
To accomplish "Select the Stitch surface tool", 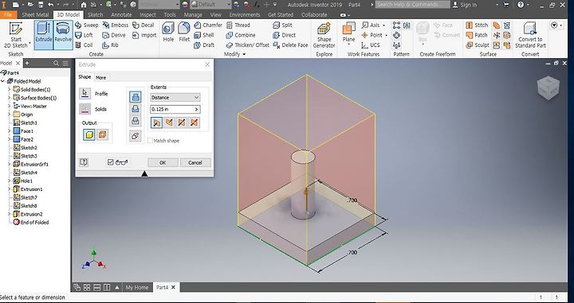I will (x=477, y=25).
